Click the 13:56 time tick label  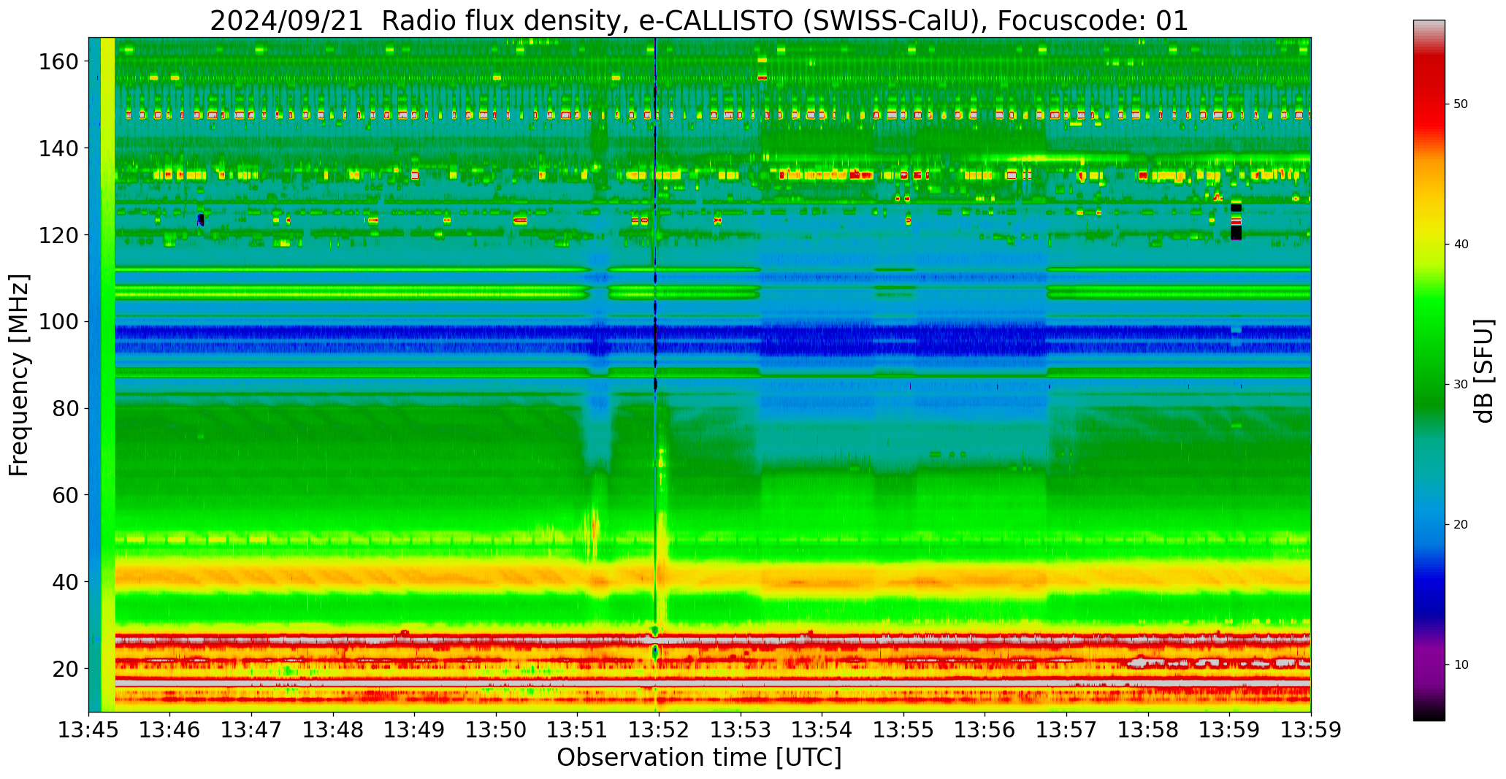point(985,730)
